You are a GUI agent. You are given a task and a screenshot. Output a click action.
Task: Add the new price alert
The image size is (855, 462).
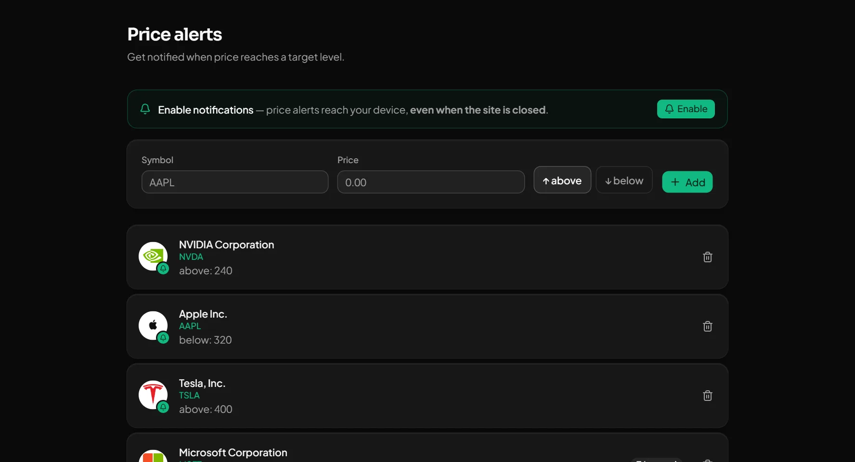[687, 182]
